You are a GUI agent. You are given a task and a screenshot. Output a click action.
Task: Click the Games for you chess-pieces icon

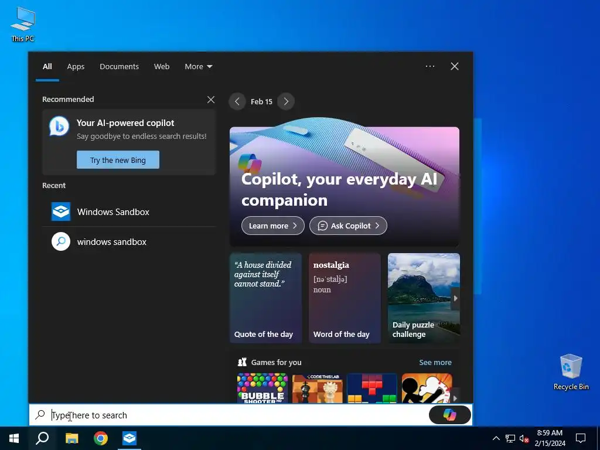[x=242, y=362]
